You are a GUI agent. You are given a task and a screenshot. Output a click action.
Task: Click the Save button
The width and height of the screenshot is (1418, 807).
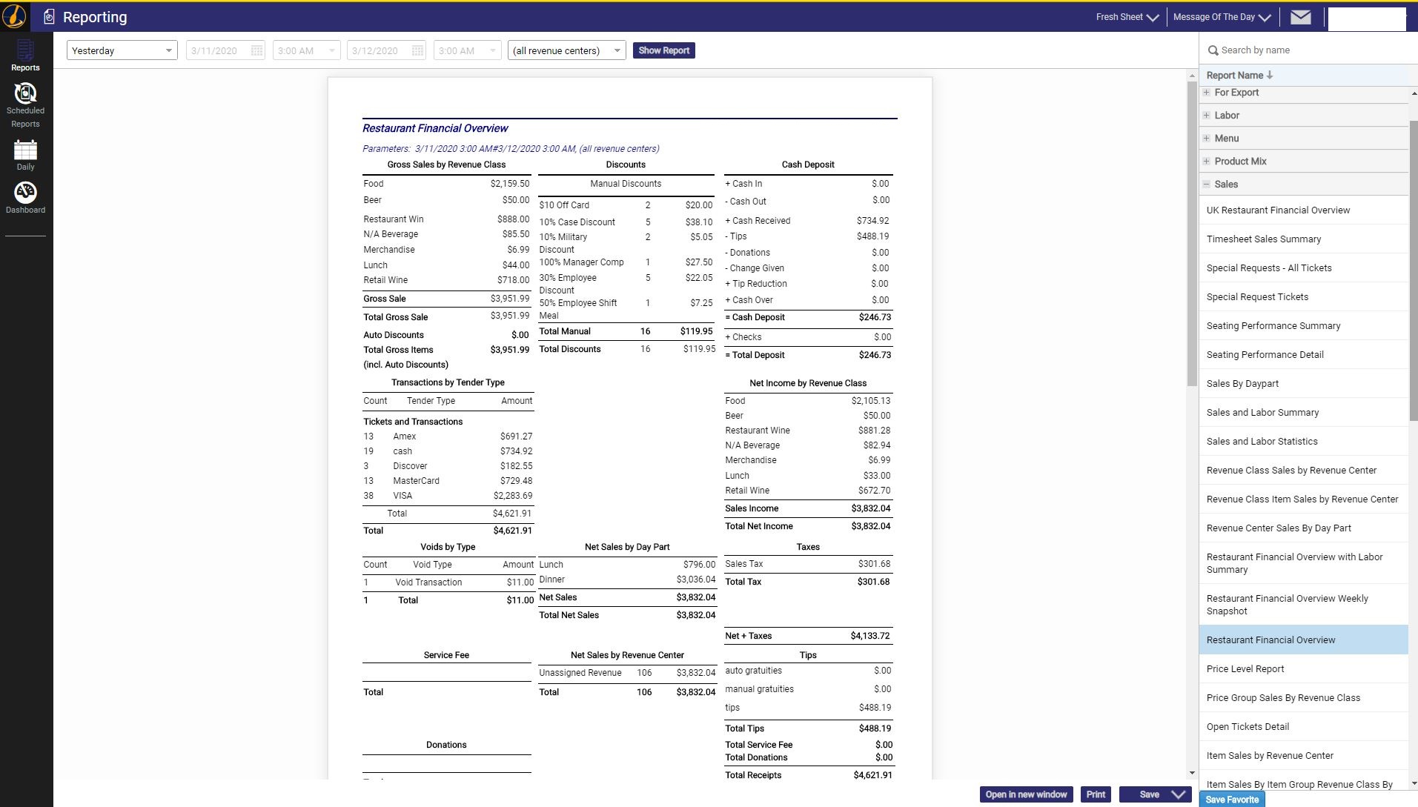point(1149,794)
